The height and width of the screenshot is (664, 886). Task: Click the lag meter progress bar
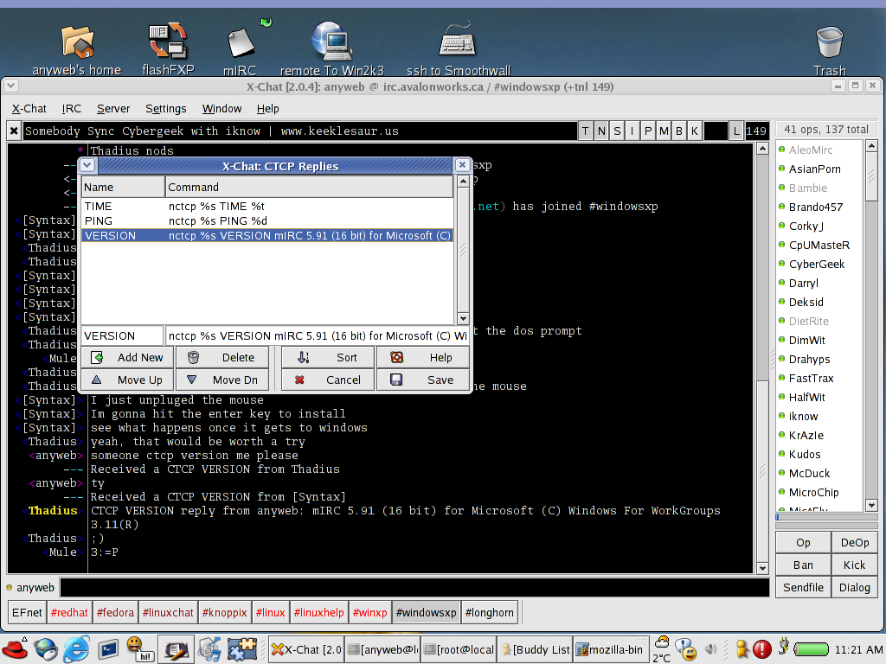click(825, 516)
